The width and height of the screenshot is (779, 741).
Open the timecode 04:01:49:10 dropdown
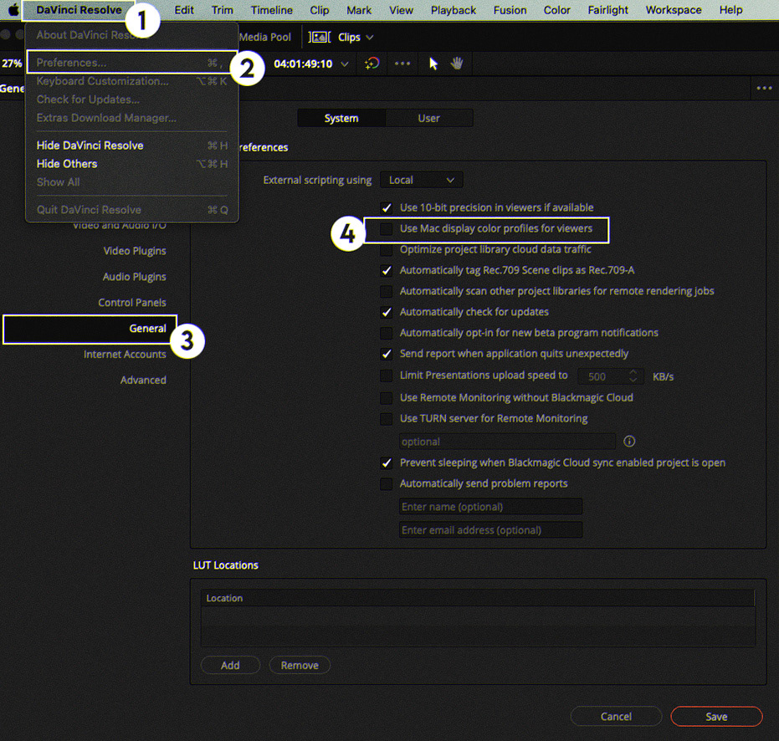tap(344, 64)
